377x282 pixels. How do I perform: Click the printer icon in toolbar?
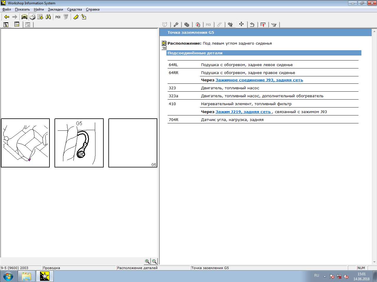pyautogui.click(x=32, y=17)
